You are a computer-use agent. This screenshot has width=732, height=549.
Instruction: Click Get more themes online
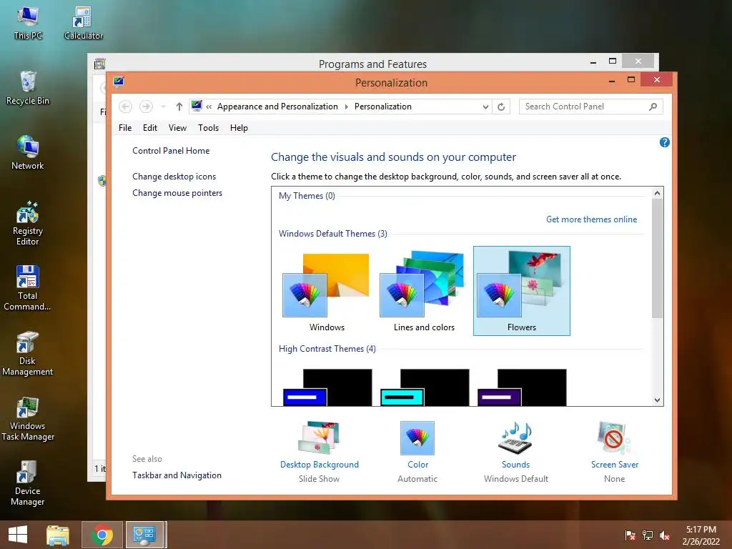point(591,219)
